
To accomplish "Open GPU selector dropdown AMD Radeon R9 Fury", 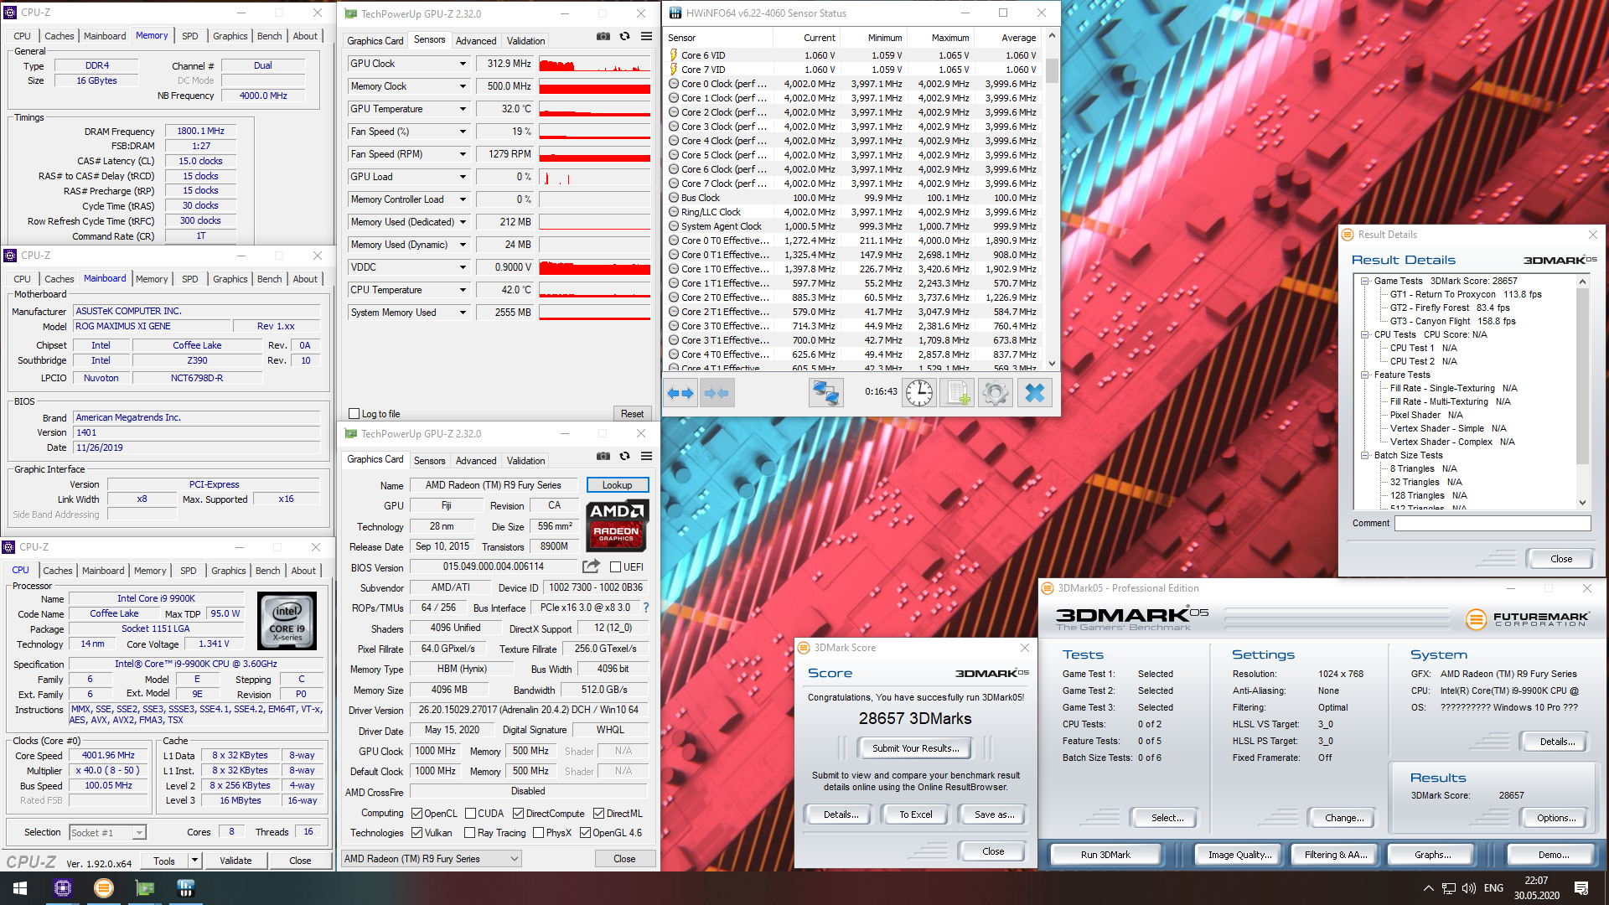I will point(432,859).
